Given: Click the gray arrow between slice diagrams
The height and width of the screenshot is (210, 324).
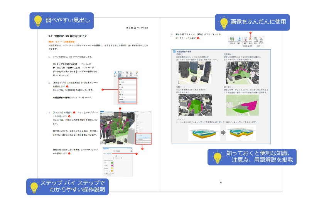Looking at the screenshot, I should coord(223,131).
